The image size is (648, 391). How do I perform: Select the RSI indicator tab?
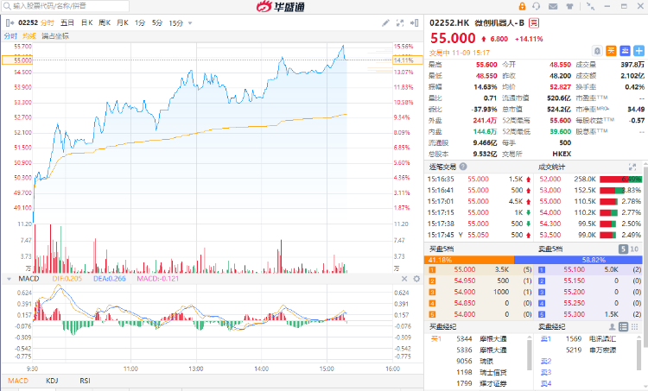(85, 381)
